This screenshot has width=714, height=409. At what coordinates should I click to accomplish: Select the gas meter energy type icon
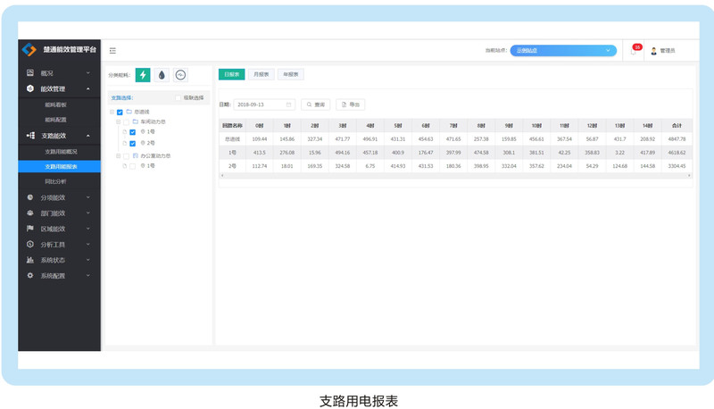coord(180,75)
